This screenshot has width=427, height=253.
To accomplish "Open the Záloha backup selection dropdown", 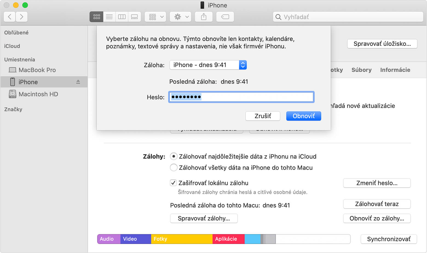I will click(208, 65).
